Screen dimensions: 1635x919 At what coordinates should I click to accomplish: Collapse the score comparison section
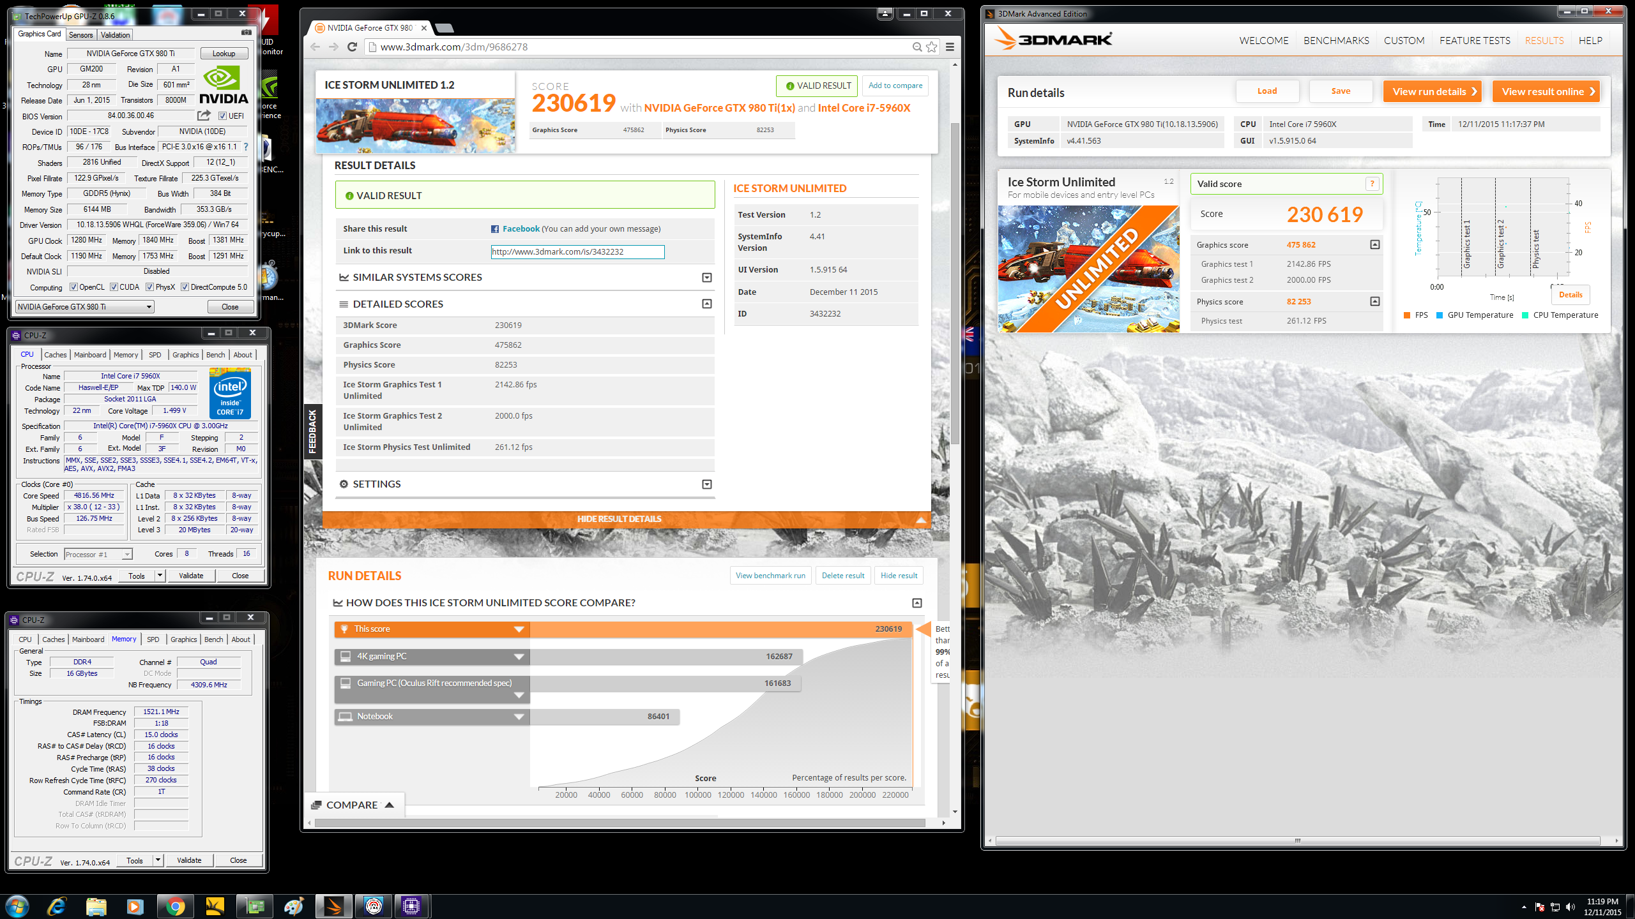coord(917,603)
